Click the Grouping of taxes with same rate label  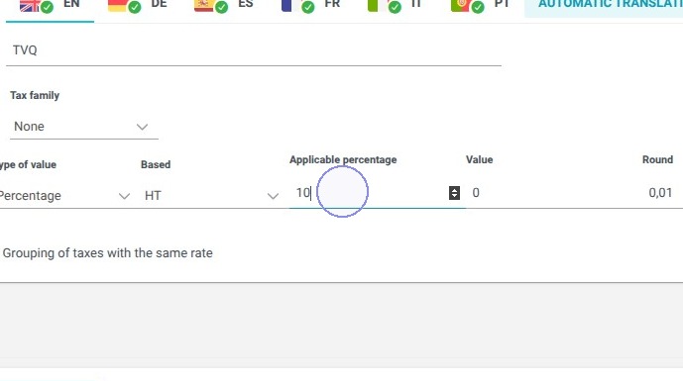click(108, 253)
